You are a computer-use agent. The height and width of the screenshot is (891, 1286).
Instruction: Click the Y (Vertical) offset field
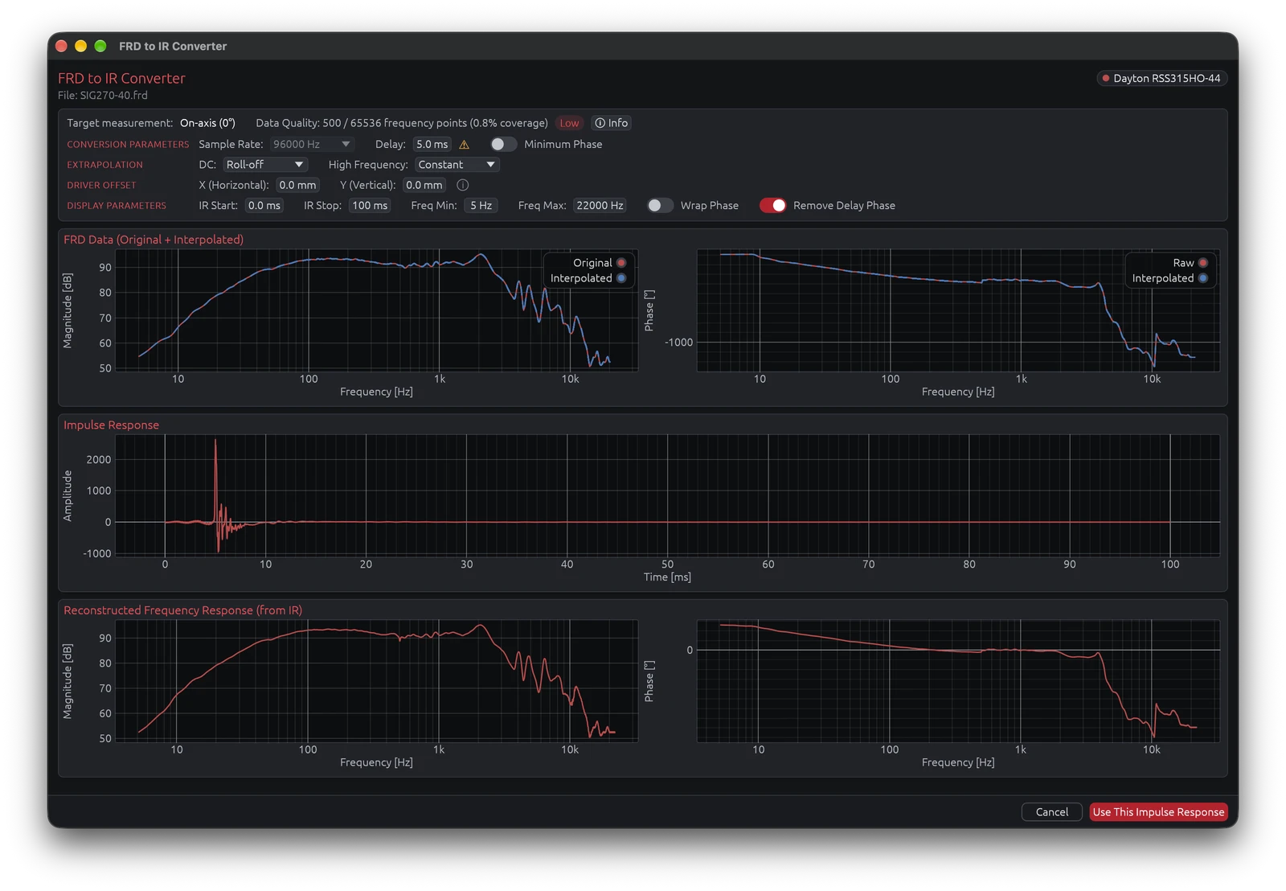coord(424,185)
